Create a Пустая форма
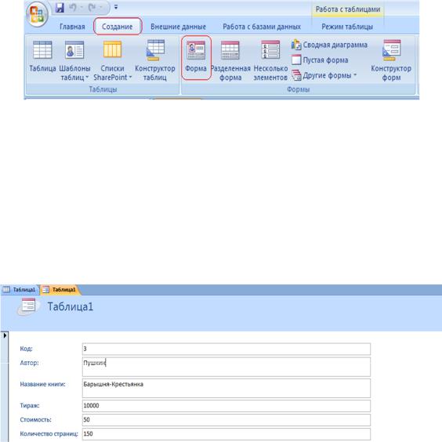Image resolution: width=442 pixels, height=442 pixels. click(320, 60)
